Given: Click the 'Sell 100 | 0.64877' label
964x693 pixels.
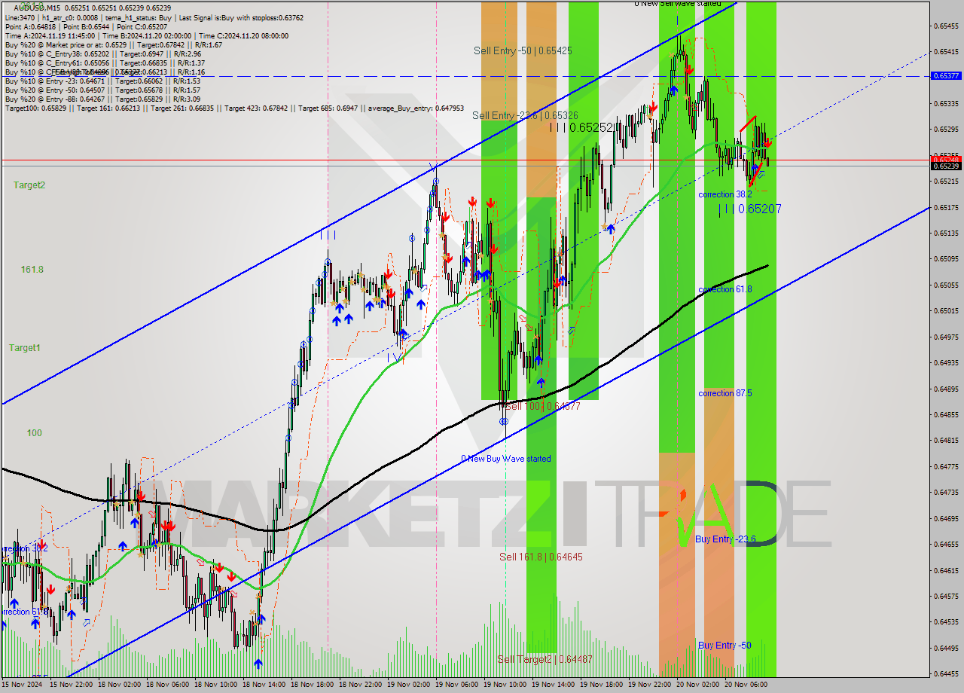Looking at the screenshot, I should coord(541,406).
